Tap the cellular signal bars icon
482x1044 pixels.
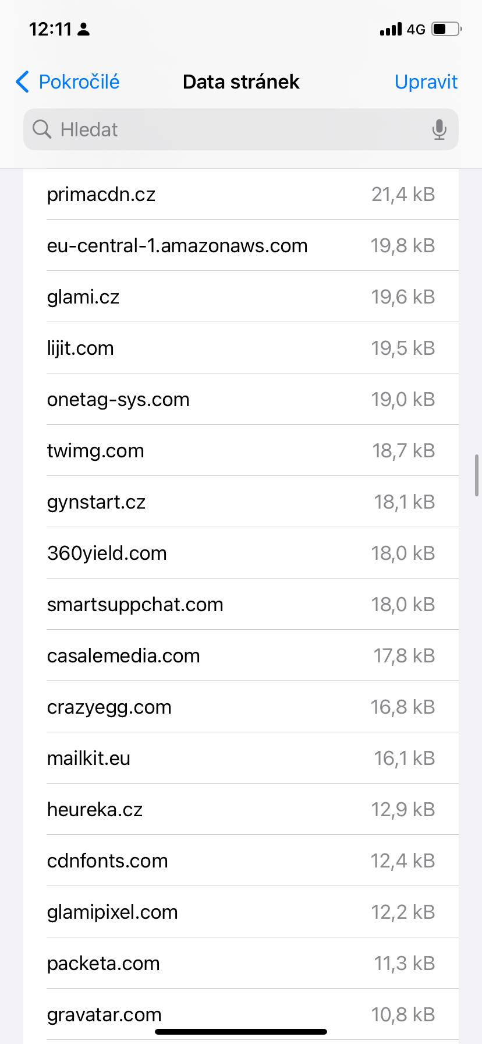pos(391,29)
